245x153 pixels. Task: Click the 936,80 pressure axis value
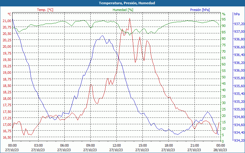(x=239, y=39)
